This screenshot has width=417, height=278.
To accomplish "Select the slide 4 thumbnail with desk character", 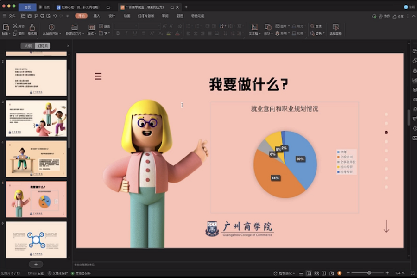I will tap(36, 158).
